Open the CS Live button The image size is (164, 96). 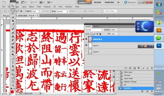point(130,2)
